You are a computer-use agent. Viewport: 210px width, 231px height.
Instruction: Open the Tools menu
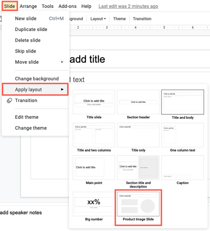pyautogui.click(x=48, y=6)
